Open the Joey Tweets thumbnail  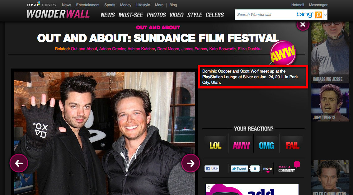pos(330,102)
